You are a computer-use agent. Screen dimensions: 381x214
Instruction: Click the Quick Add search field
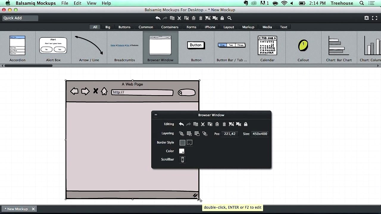tap(20, 18)
